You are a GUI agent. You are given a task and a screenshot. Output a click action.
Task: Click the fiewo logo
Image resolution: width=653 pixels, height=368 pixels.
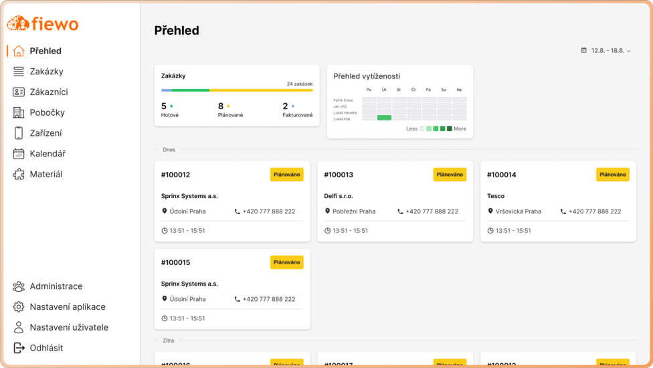click(x=42, y=23)
